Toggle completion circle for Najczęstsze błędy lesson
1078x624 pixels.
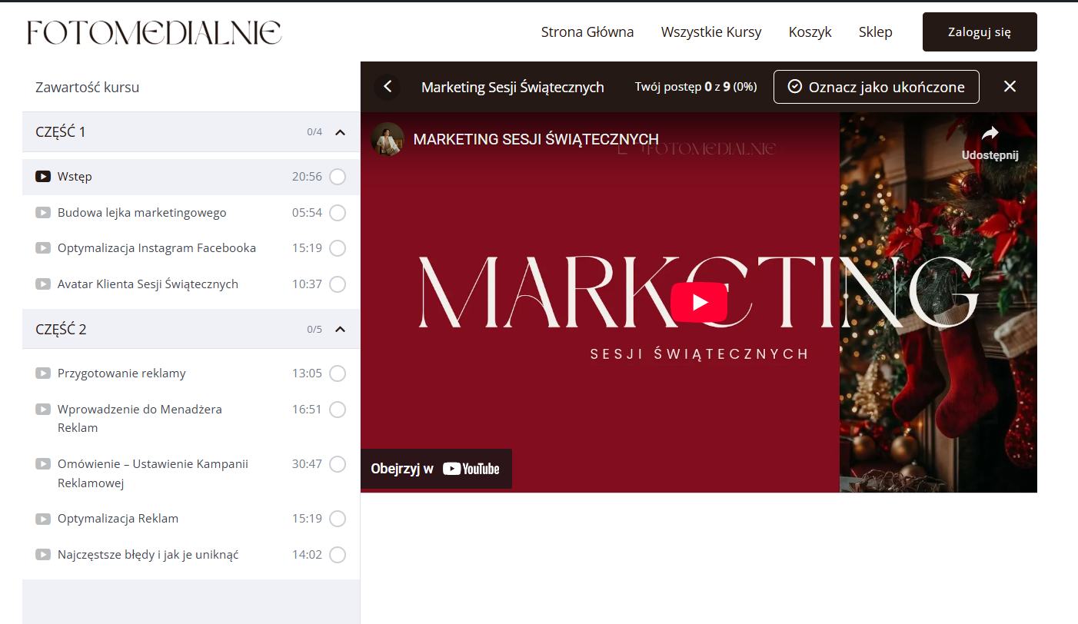(337, 555)
